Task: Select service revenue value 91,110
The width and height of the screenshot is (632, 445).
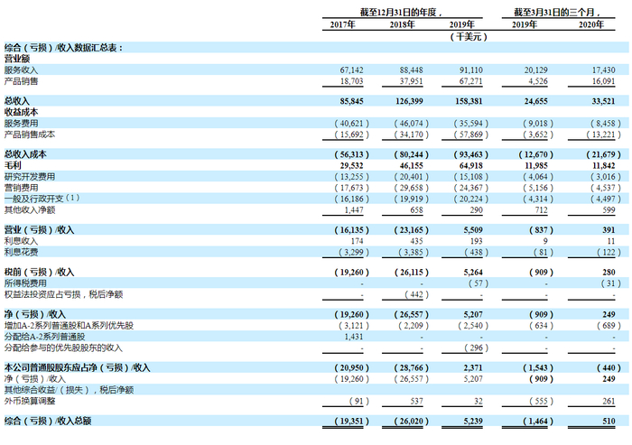Action: click(x=470, y=70)
